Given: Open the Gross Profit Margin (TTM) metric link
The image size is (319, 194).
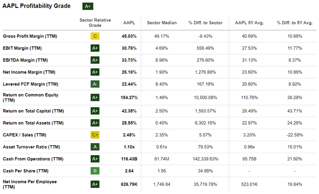Looking at the screenshot, I should click(30, 36).
